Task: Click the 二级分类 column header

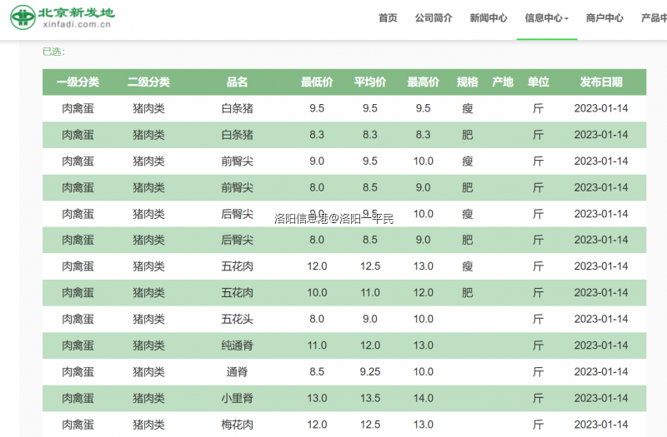Action: (148, 82)
